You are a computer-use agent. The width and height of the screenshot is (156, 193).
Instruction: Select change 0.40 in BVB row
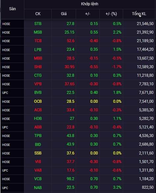pyautogui.click(x=94, y=93)
